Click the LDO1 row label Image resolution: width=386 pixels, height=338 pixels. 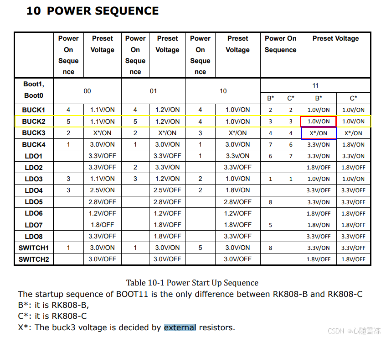34,156
